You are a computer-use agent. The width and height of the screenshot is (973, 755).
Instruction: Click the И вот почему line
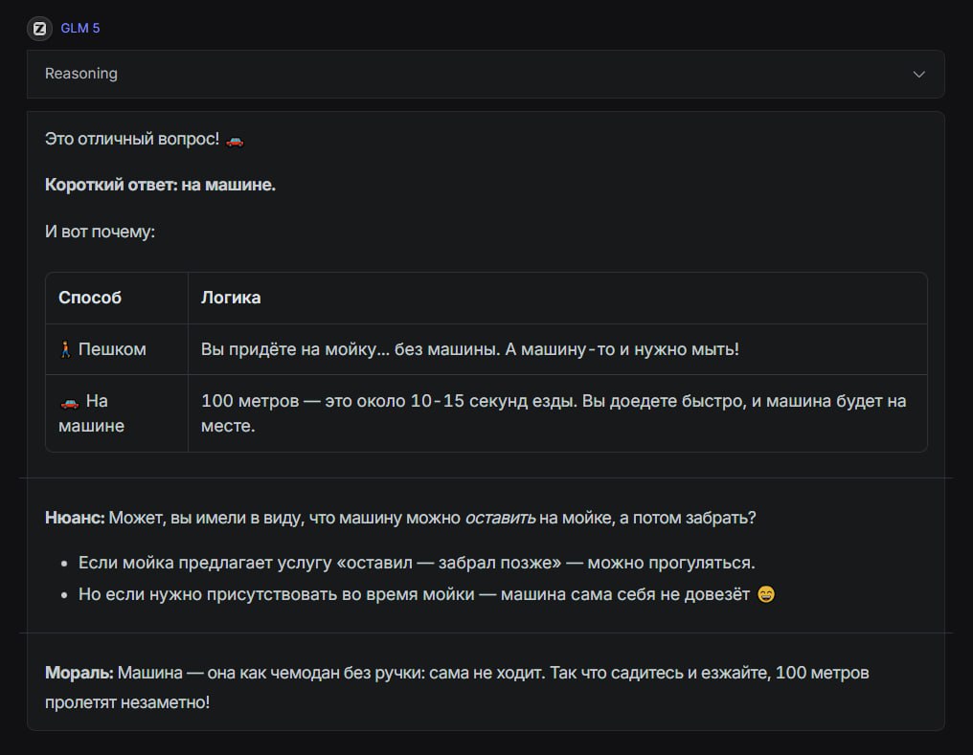pyautogui.click(x=100, y=232)
